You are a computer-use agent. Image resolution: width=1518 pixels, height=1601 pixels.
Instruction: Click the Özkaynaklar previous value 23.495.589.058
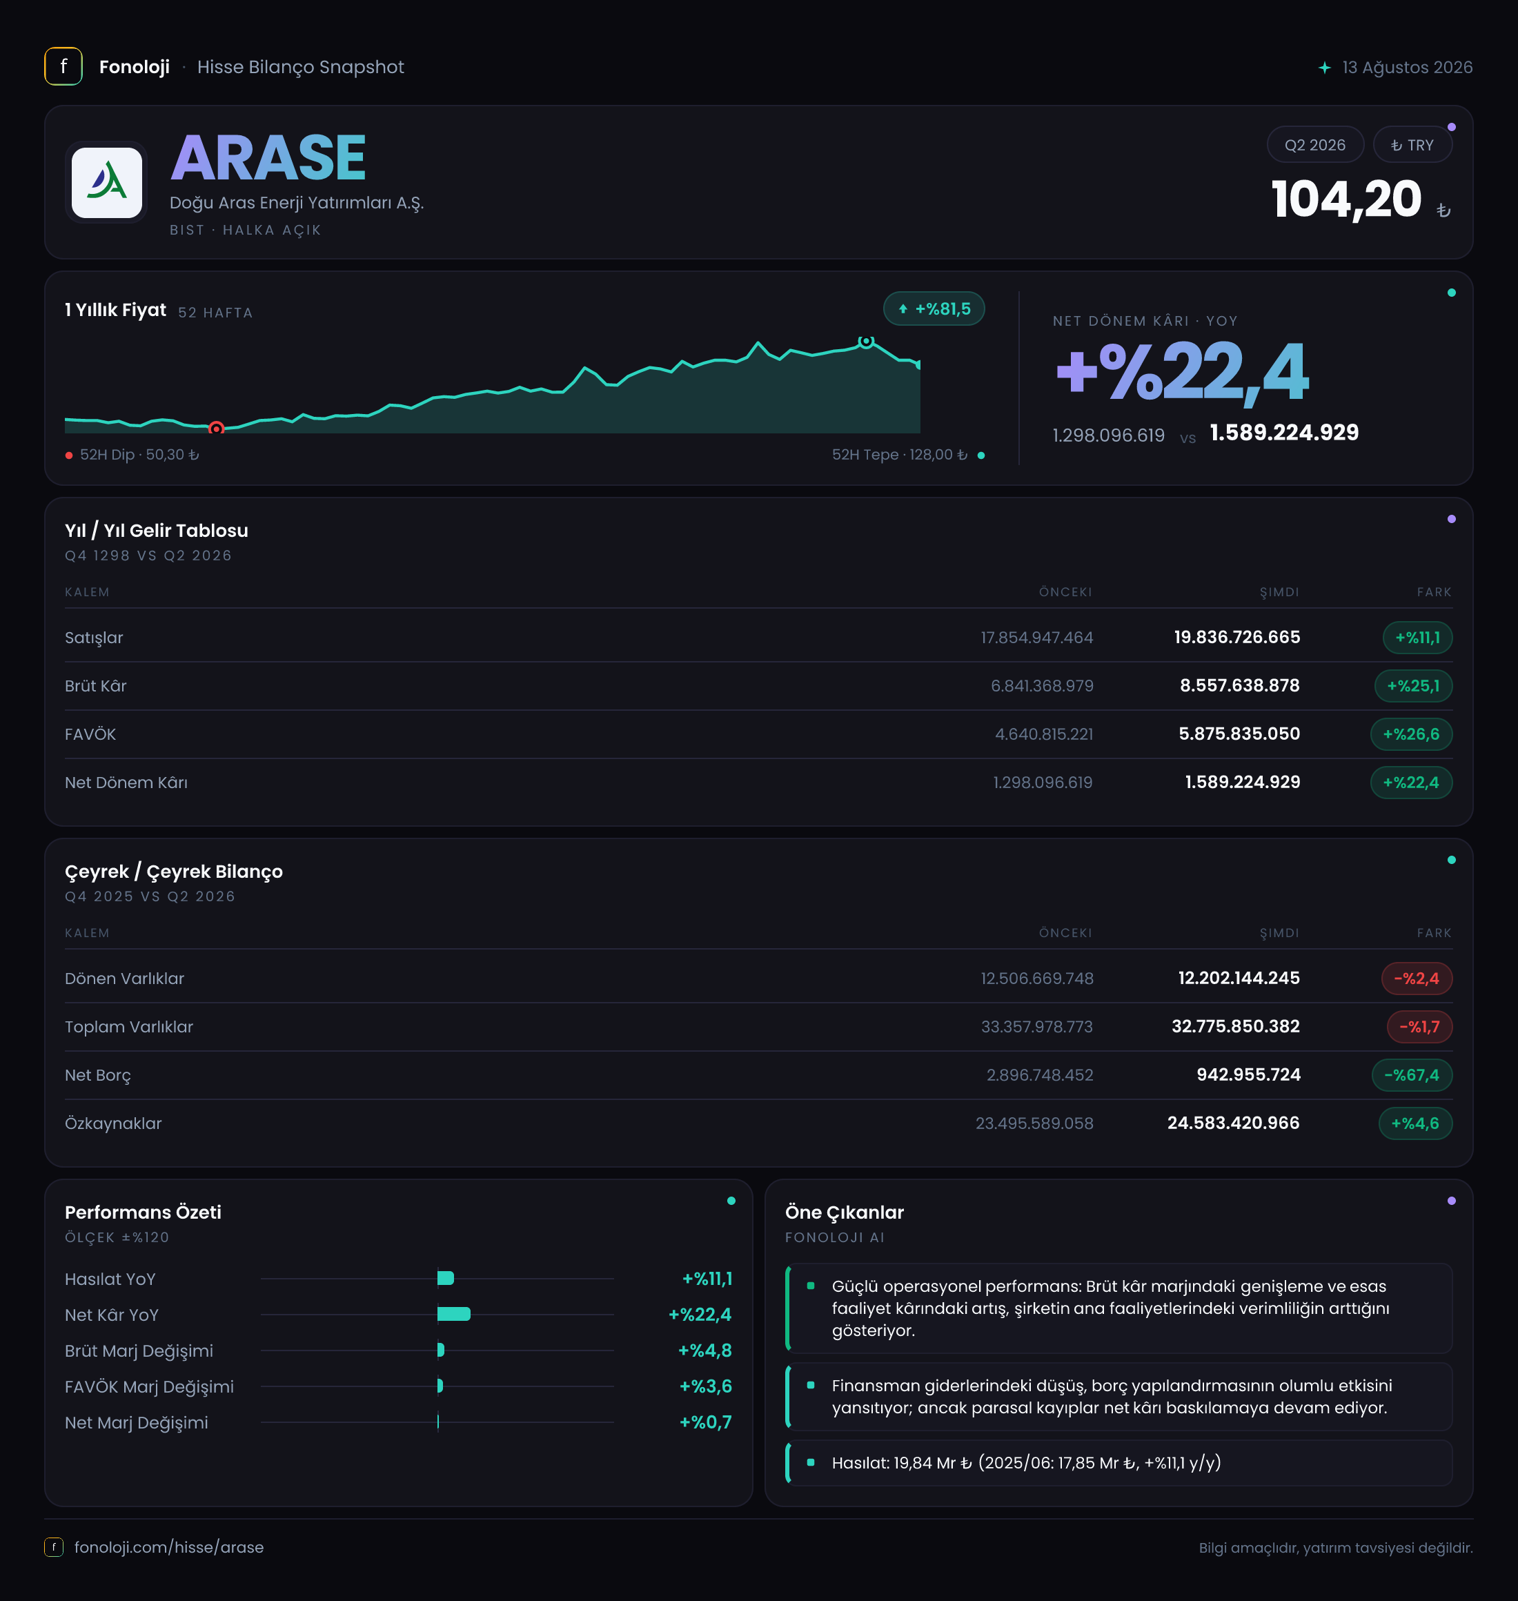[x=1034, y=1123]
